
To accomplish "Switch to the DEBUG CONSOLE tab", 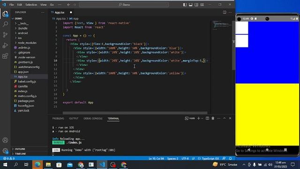I will (93, 118).
